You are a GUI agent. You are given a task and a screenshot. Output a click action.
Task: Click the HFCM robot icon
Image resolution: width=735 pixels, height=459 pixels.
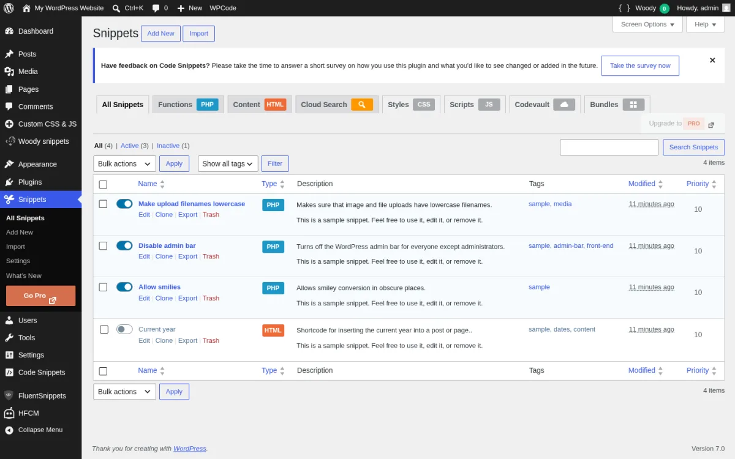point(9,413)
